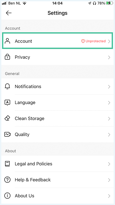Click the Clean Storage eraser icon
The width and height of the screenshot is (115, 205).
coord(7,118)
